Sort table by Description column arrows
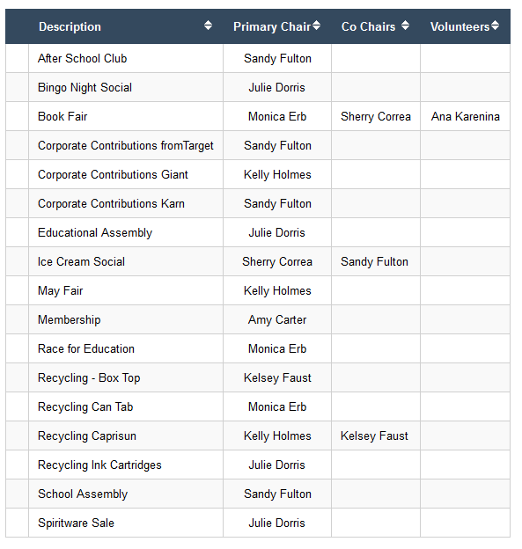 pyautogui.click(x=208, y=26)
